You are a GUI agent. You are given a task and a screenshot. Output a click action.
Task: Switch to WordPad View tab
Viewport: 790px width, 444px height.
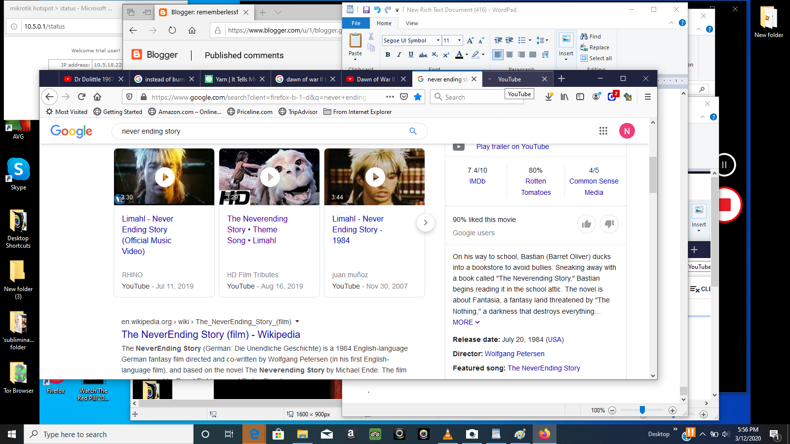coord(412,23)
